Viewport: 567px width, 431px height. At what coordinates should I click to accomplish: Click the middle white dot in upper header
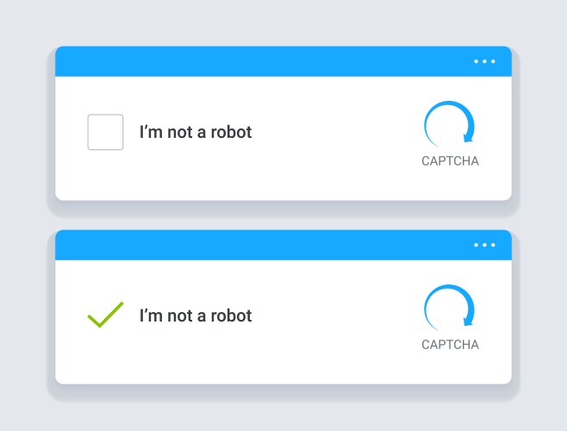[x=484, y=61]
